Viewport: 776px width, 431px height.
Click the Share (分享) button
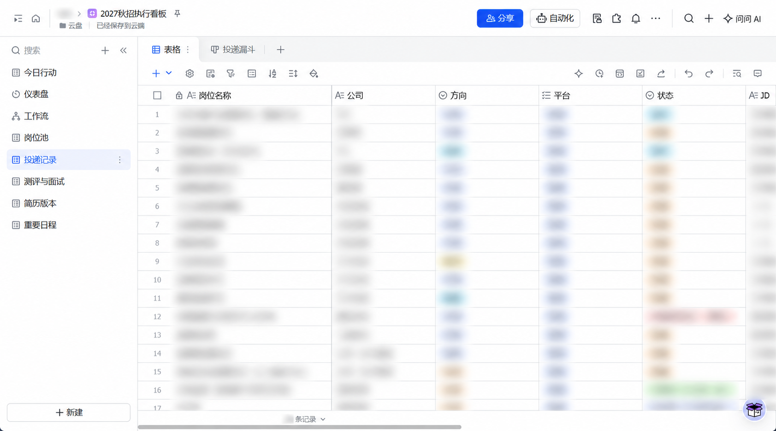point(500,18)
